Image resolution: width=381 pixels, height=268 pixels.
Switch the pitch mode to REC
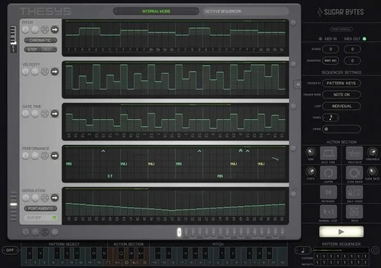click(x=48, y=50)
